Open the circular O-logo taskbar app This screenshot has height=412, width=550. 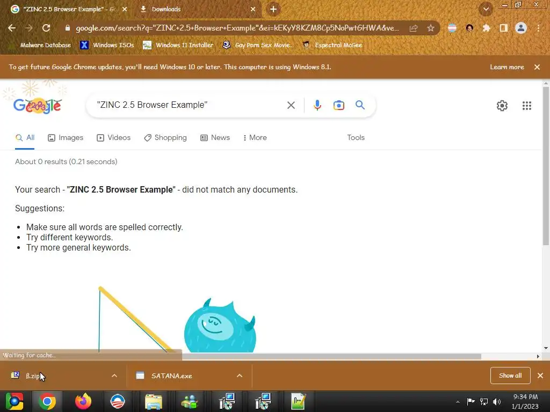pyautogui.click(x=118, y=401)
